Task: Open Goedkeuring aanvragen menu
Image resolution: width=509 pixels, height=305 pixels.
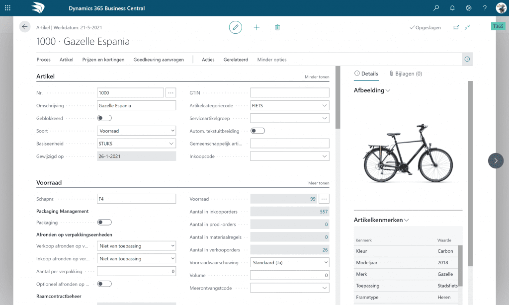Action: tap(159, 60)
